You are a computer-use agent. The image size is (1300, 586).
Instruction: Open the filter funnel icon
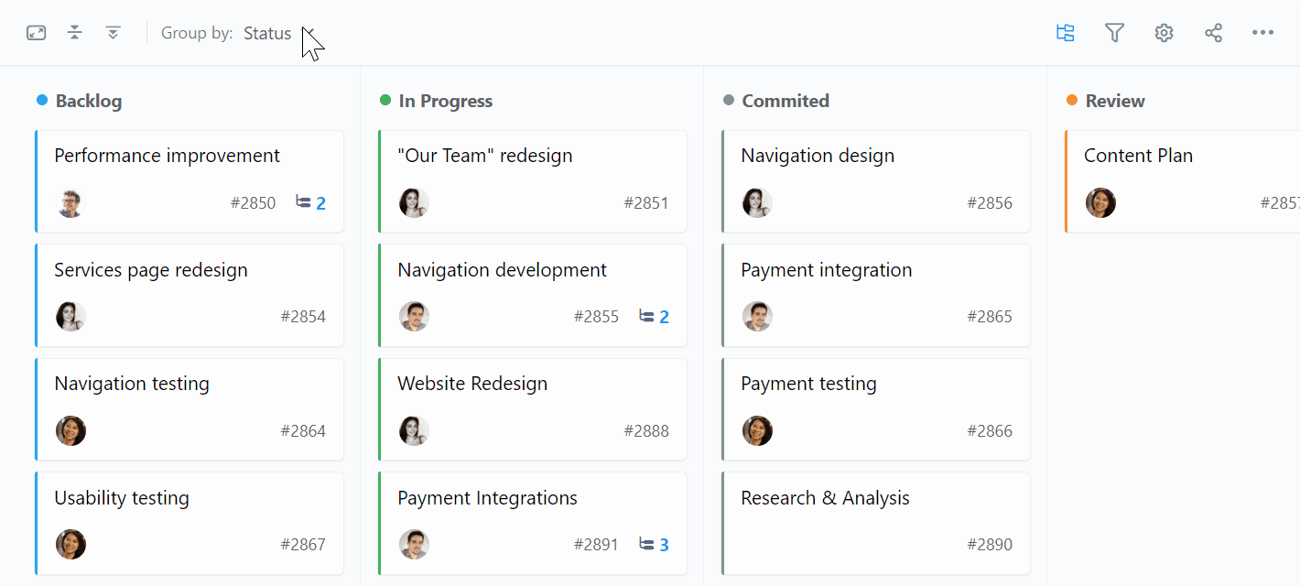pyautogui.click(x=1114, y=33)
